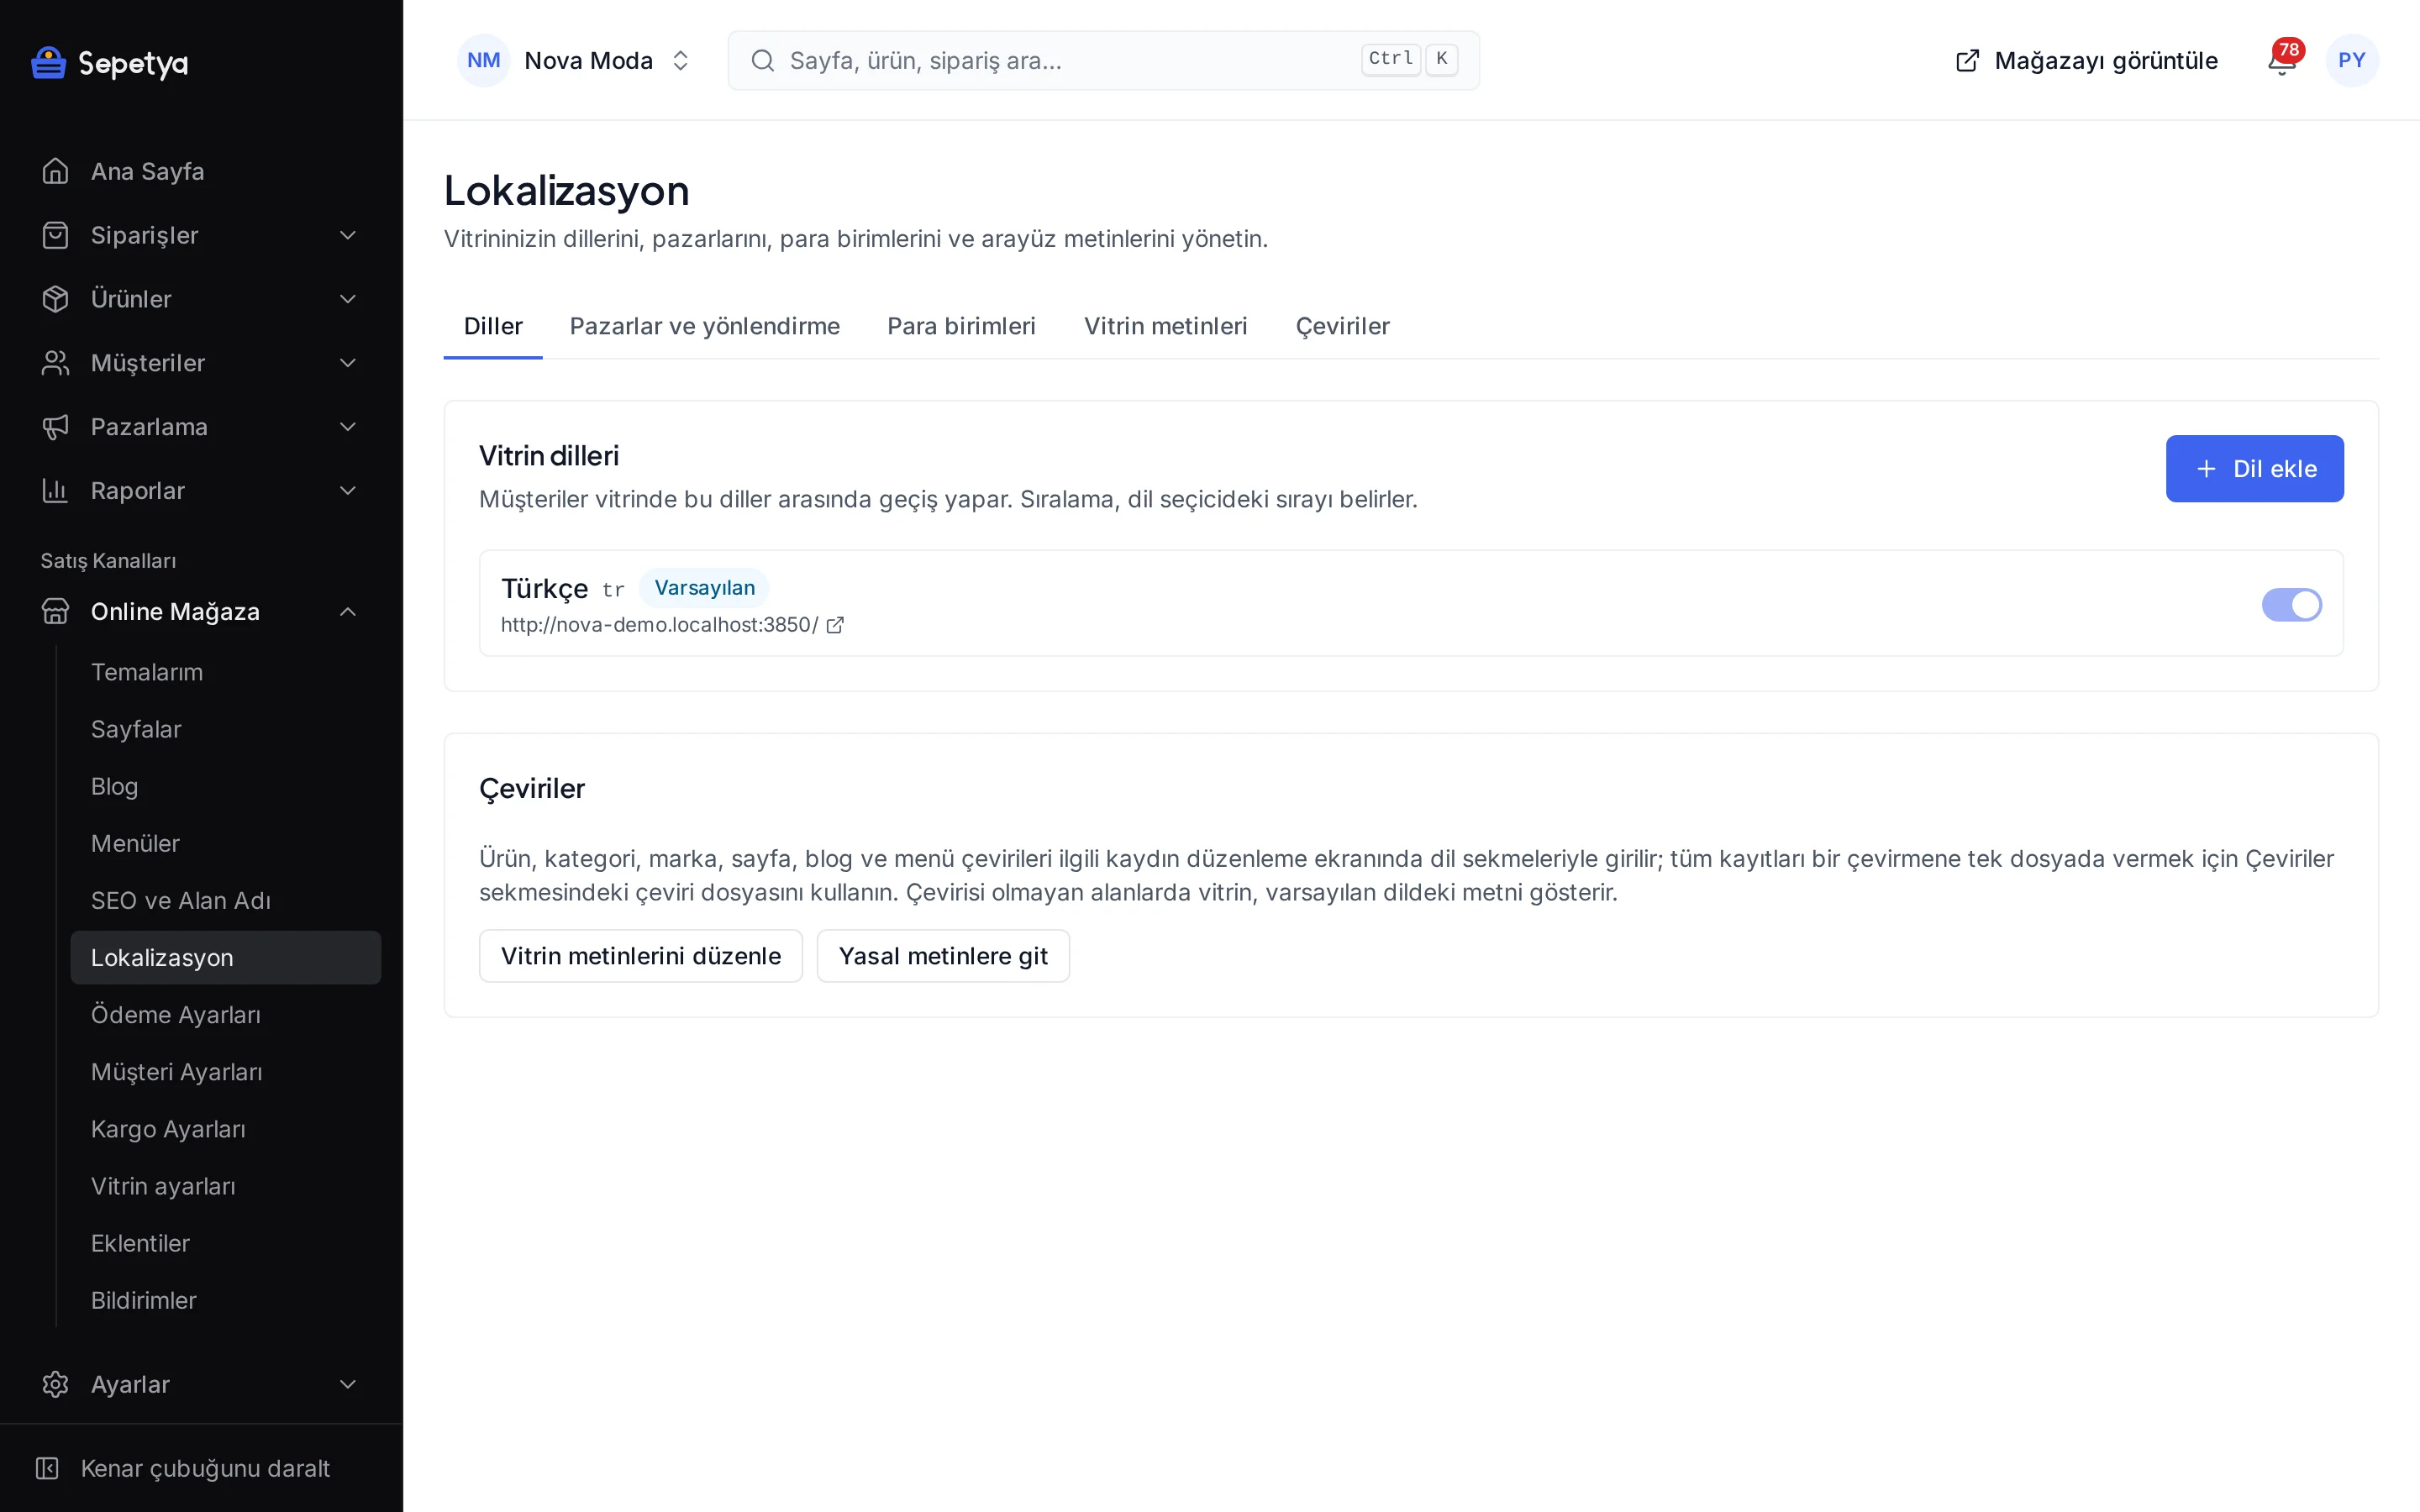Expand the Müşteriler menu chevron
Image resolution: width=2420 pixels, height=1512 pixels.
(348, 363)
